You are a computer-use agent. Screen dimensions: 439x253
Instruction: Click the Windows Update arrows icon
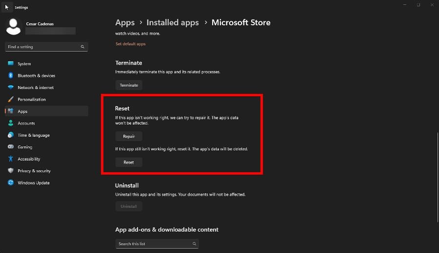pyautogui.click(x=11, y=182)
